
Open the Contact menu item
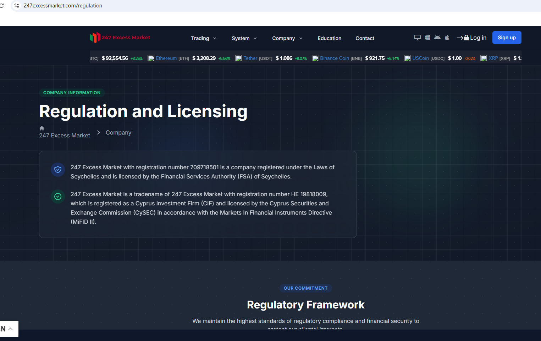pyautogui.click(x=365, y=38)
